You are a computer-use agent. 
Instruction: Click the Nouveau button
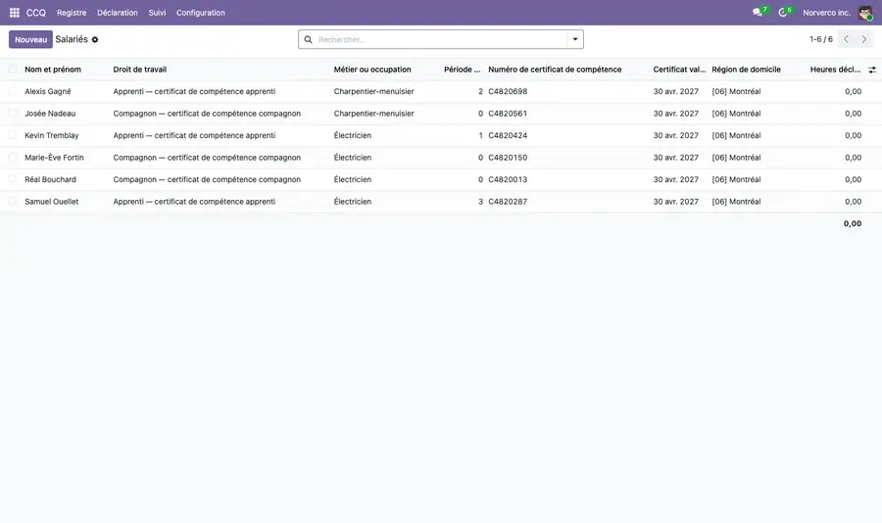click(x=30, y=39)
